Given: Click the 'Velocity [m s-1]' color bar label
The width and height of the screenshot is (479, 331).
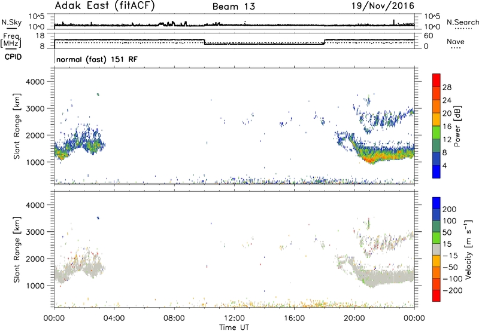Looking at the screenshot, I should [x=468, y=249].
